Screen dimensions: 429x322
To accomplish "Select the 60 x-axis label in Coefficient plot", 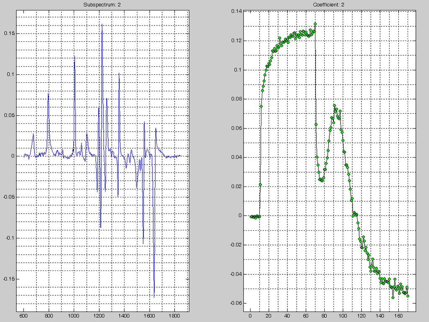I will pyautogui.click(x=305, y=316).
